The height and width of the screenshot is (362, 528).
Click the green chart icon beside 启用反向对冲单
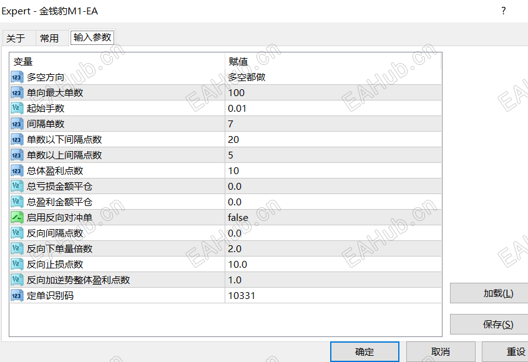(16, 217)
